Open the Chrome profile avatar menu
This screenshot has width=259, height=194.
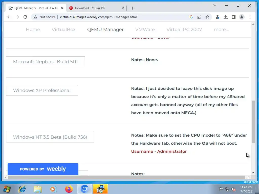242,17
